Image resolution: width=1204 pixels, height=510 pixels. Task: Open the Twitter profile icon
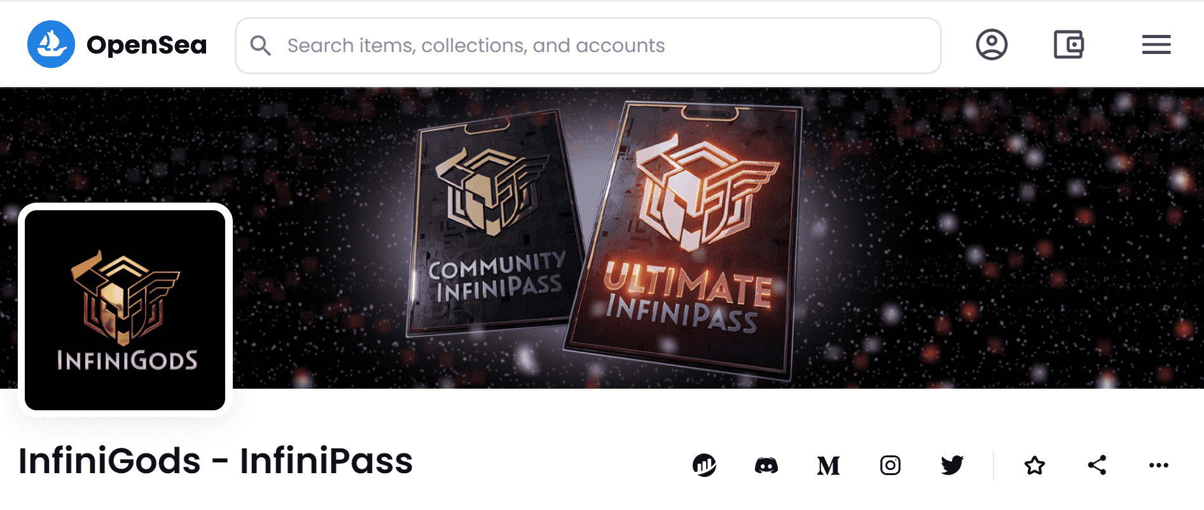coord(952,465)
